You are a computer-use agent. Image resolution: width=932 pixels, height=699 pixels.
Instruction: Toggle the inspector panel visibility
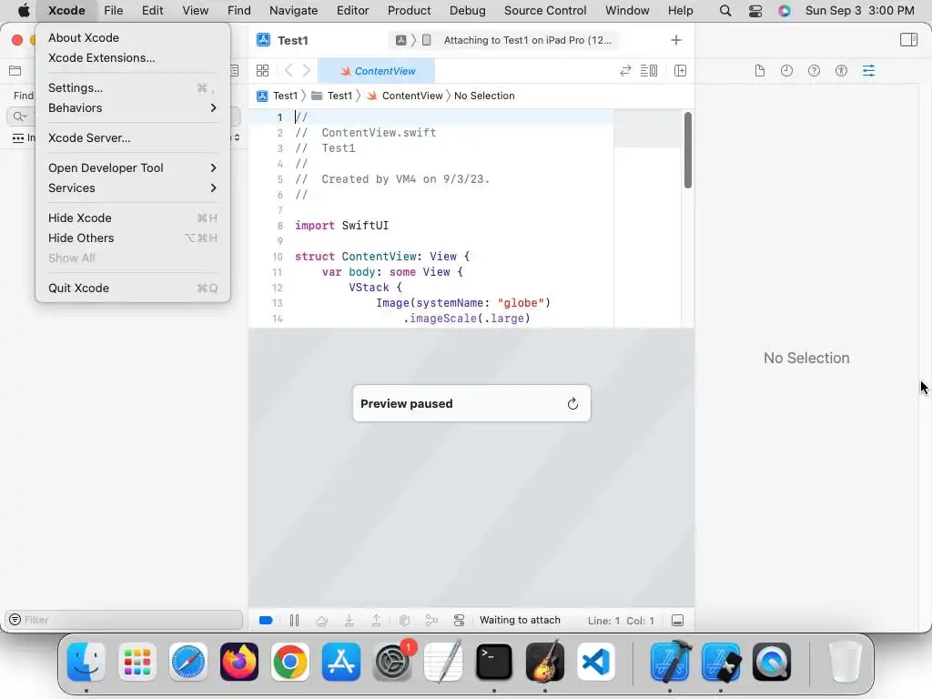(909, 40)
